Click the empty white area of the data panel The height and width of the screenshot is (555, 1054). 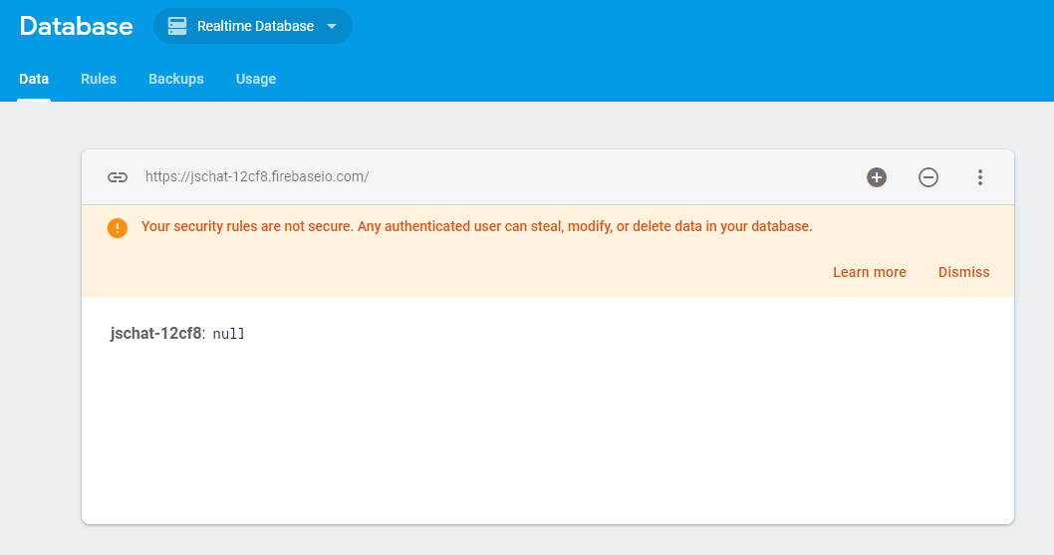click(548, 438)
